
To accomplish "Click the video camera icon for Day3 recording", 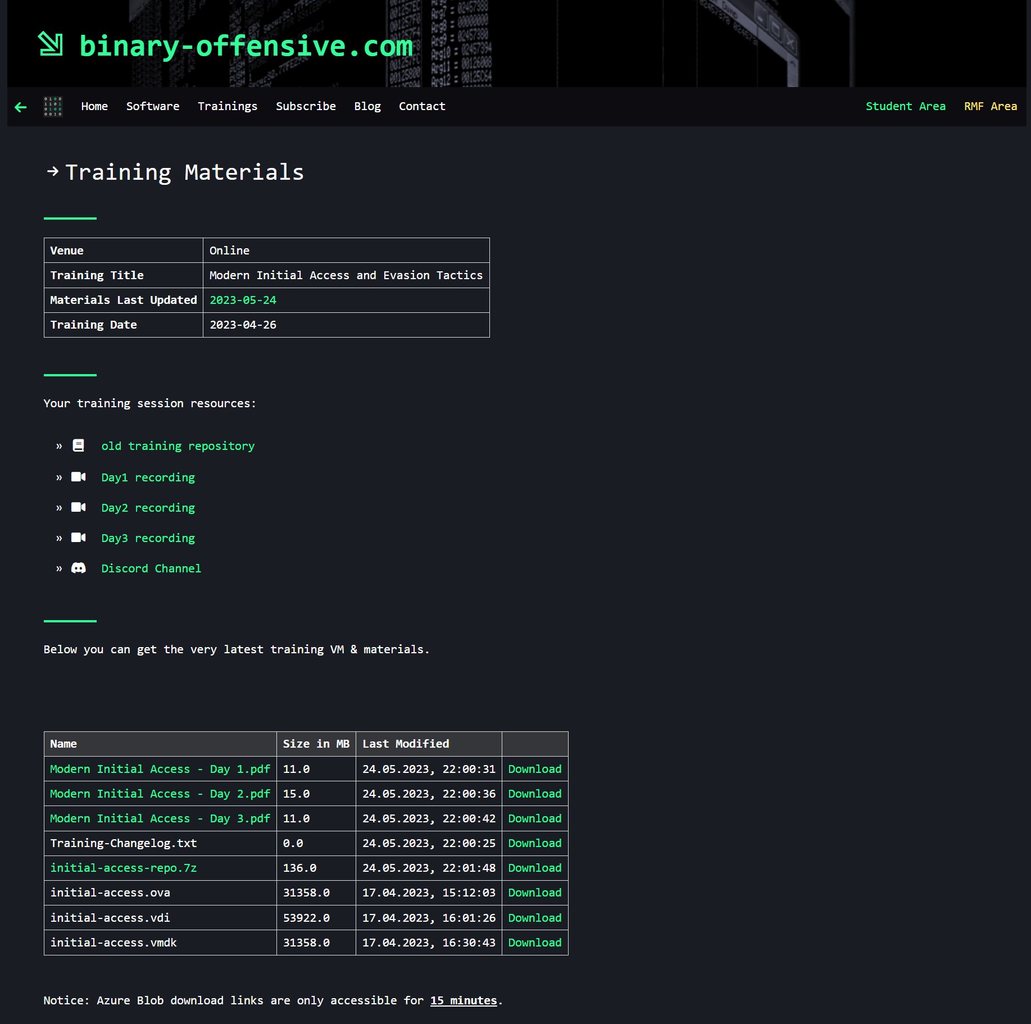I will click(79, 538).
